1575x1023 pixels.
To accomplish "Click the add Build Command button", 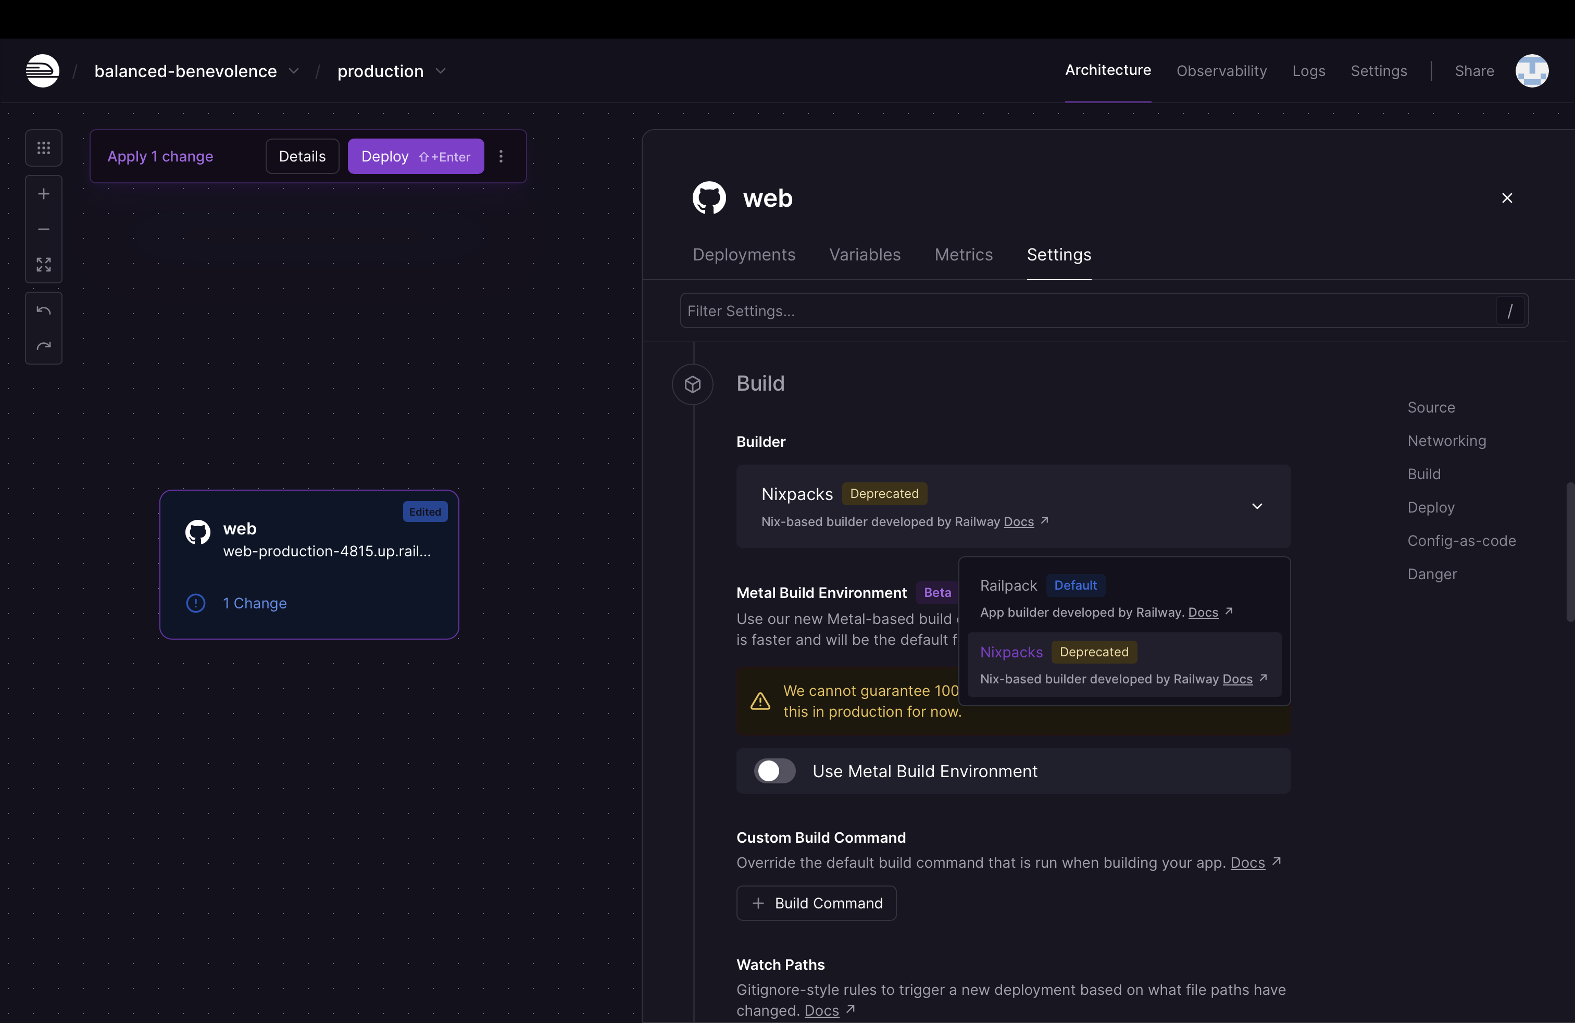I will [816, 903].
